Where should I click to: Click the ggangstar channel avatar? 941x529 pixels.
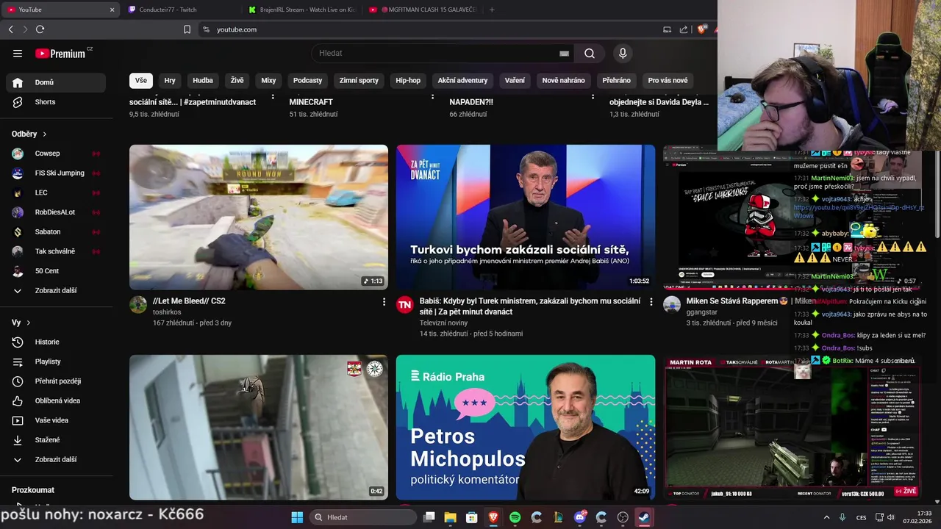pos(672,305)
